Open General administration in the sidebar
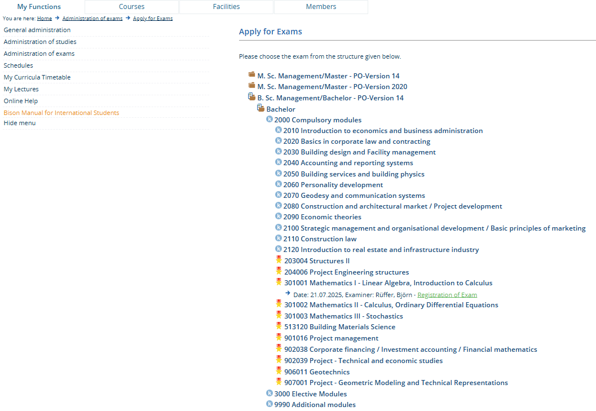 point(37,30)
